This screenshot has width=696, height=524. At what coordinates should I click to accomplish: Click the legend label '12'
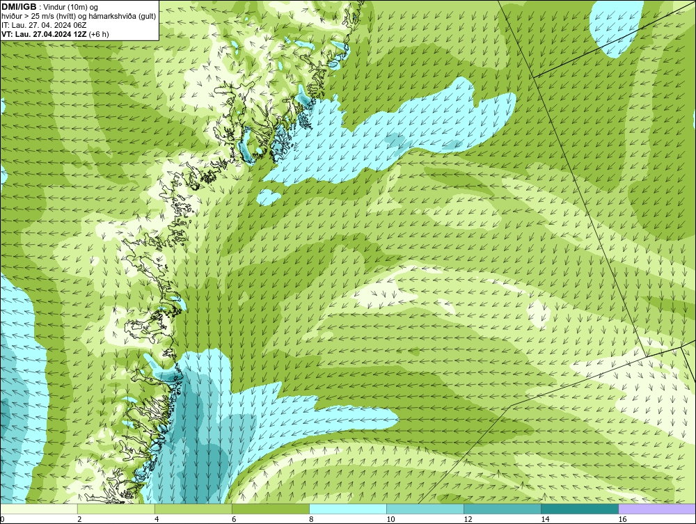[x=468, y=519]
